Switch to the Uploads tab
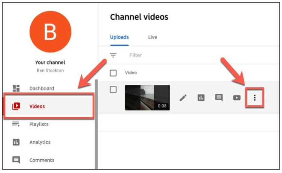The image size is (282, 173). (x=119, y=37)
